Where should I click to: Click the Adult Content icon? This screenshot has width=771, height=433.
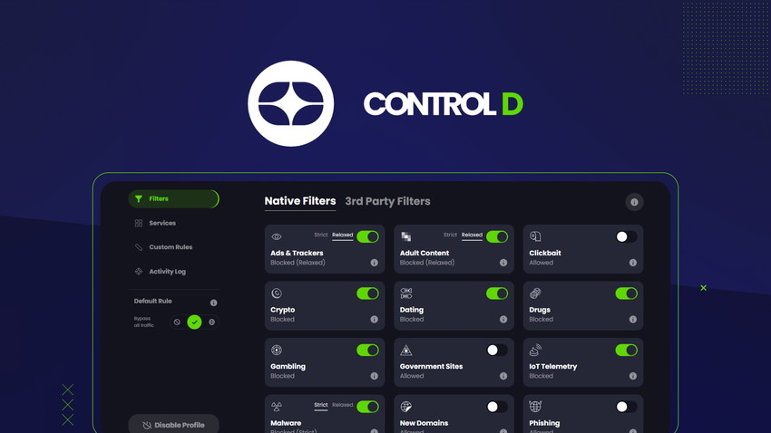(x=405, y=236)
